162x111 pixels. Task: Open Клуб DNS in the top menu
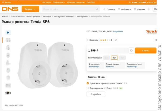click(91, 2)
